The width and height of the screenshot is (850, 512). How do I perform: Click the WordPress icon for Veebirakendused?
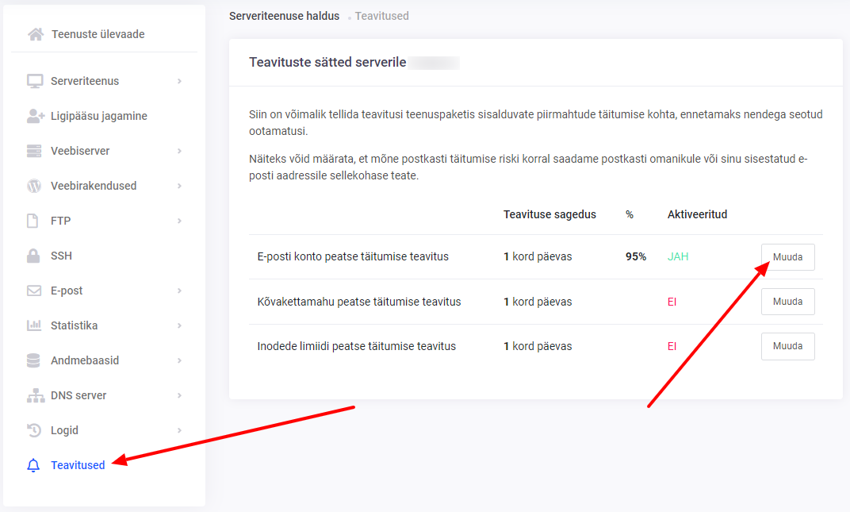34,186
